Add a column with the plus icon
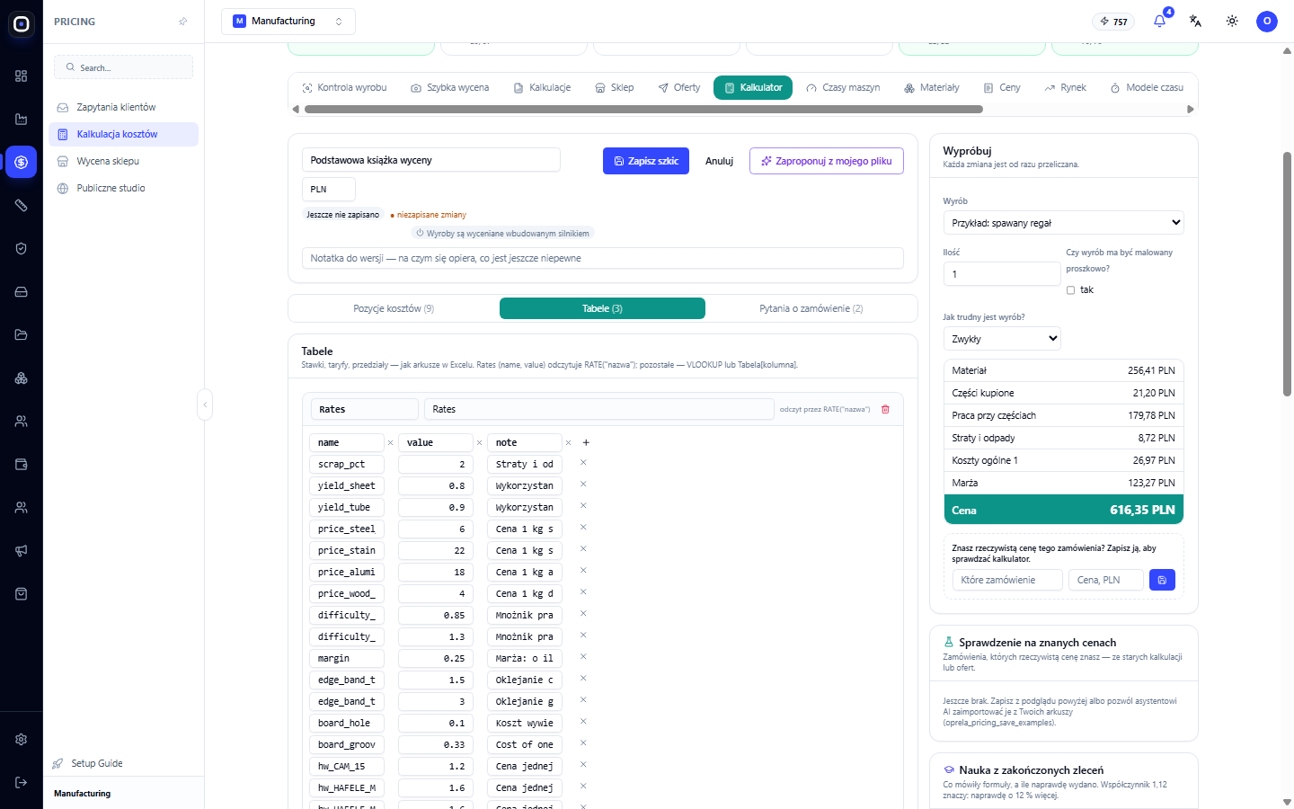The width and height of the screenshot is (1294, 809). coord(586,442)
